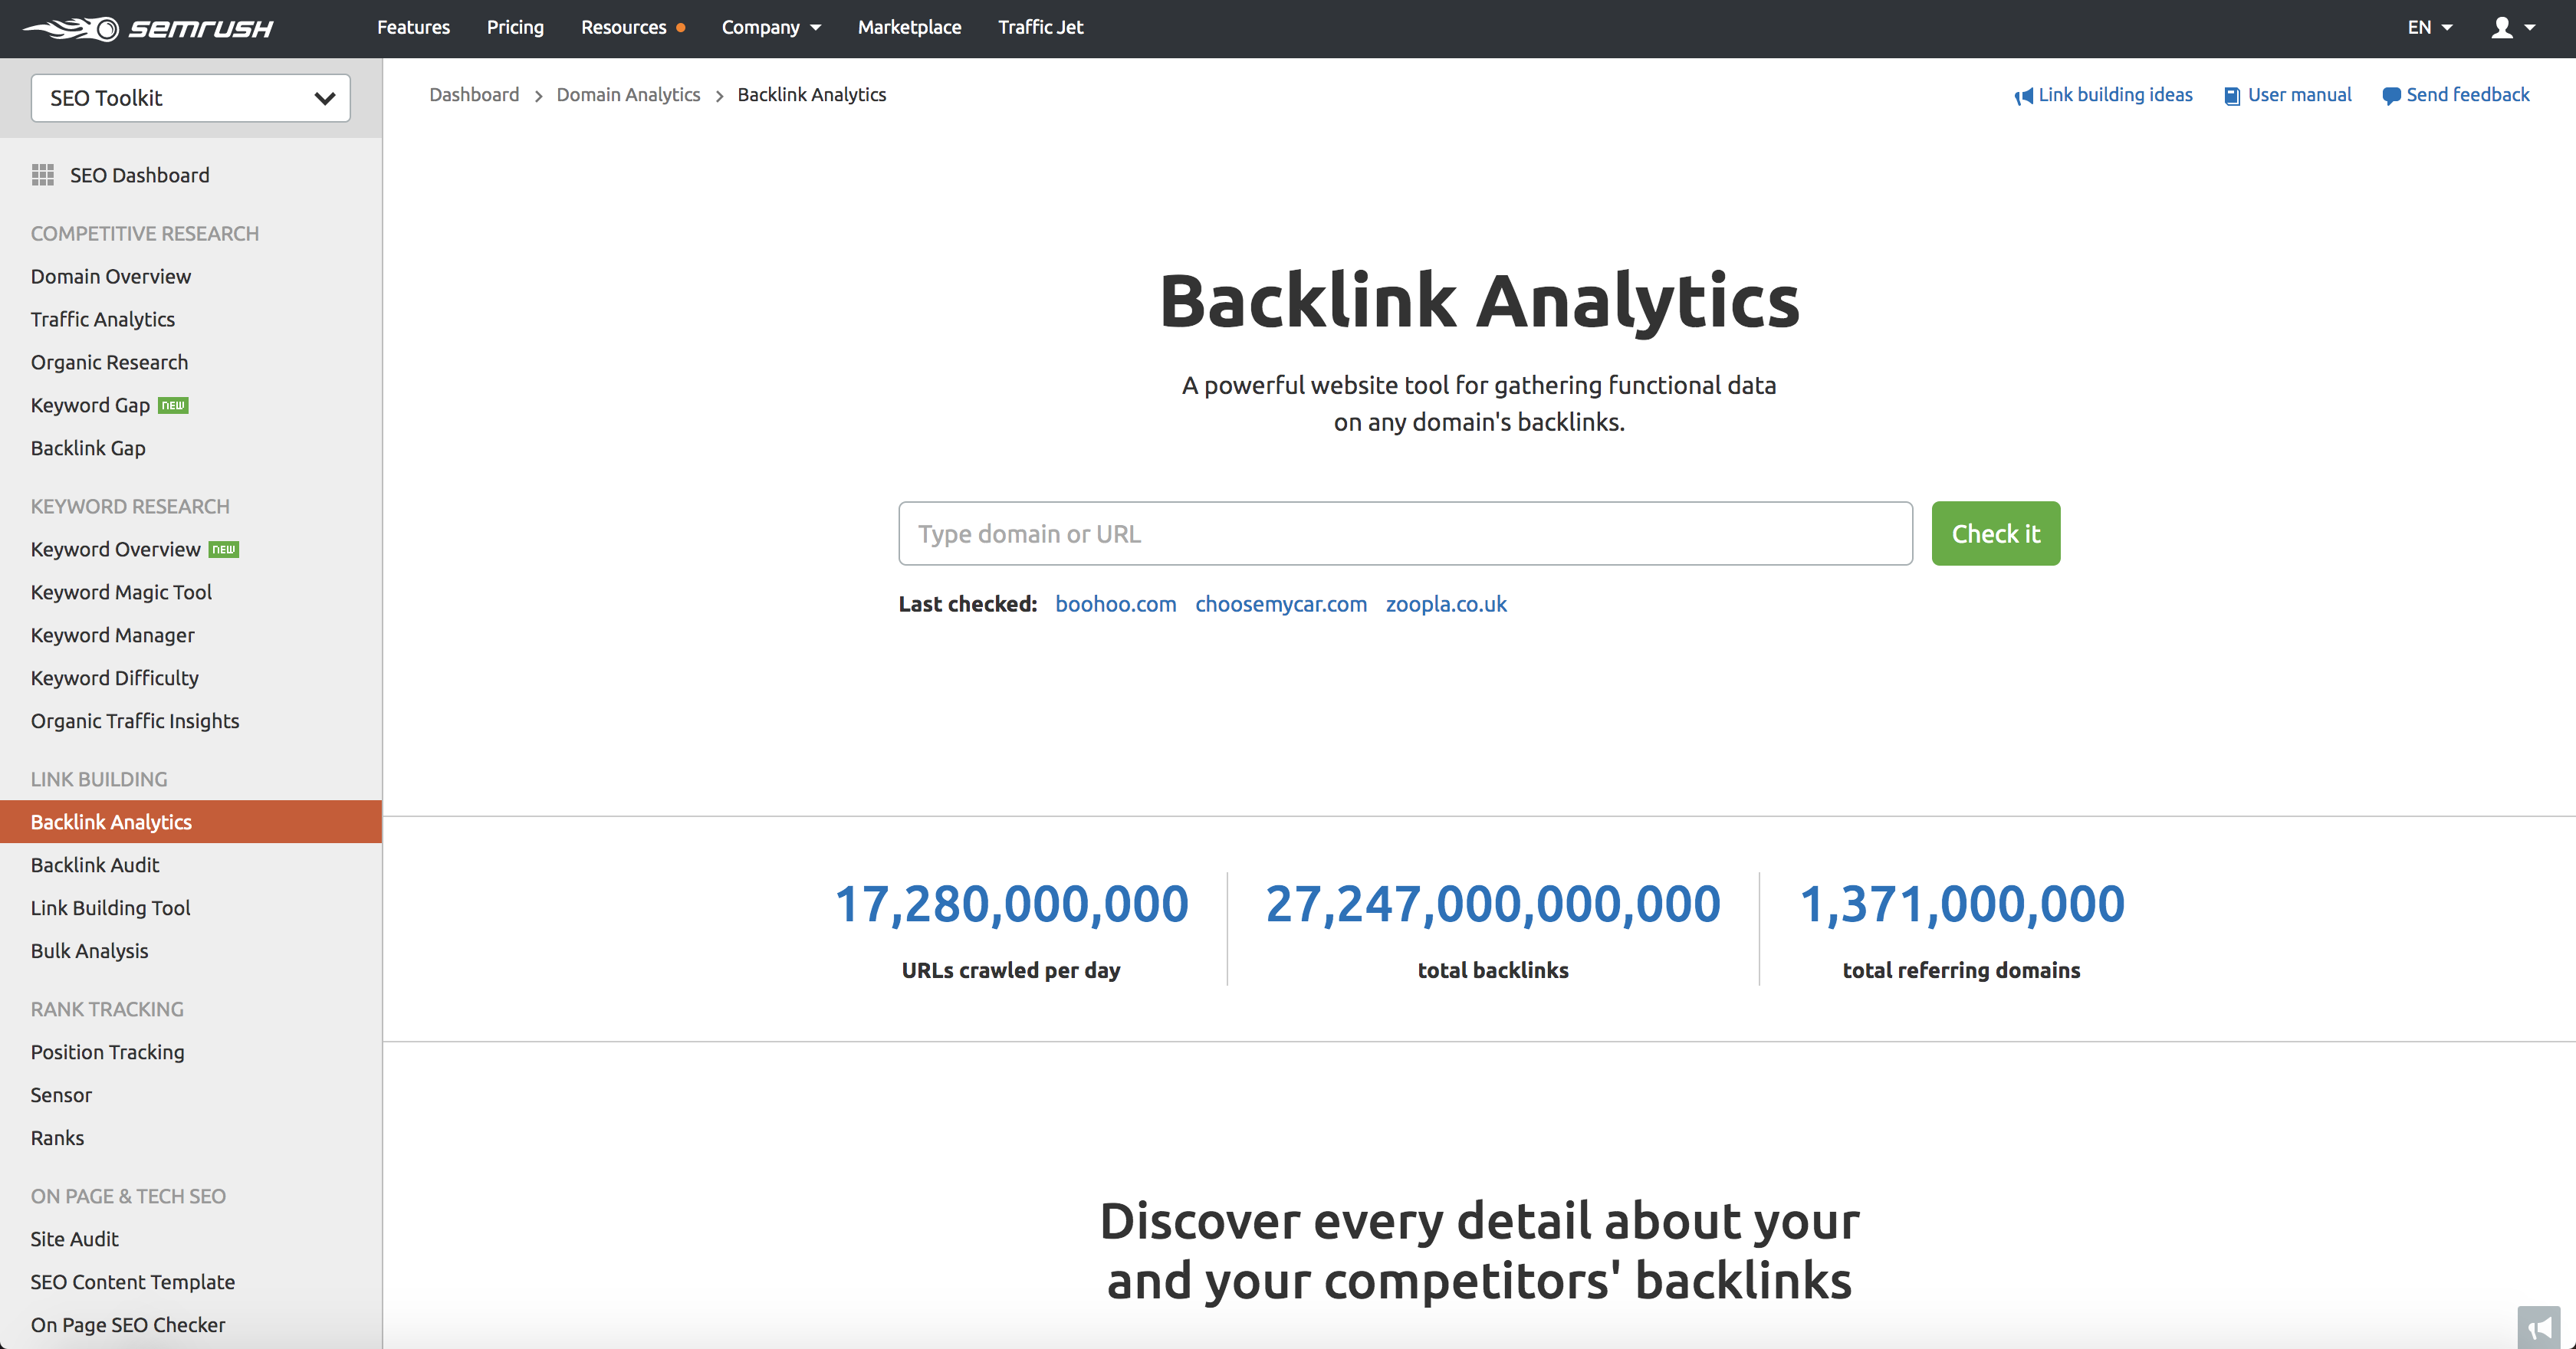Click the User manual book icon
Image resolution: width=2576 pixels, height=1349 pixels.
coord(2231,96)
